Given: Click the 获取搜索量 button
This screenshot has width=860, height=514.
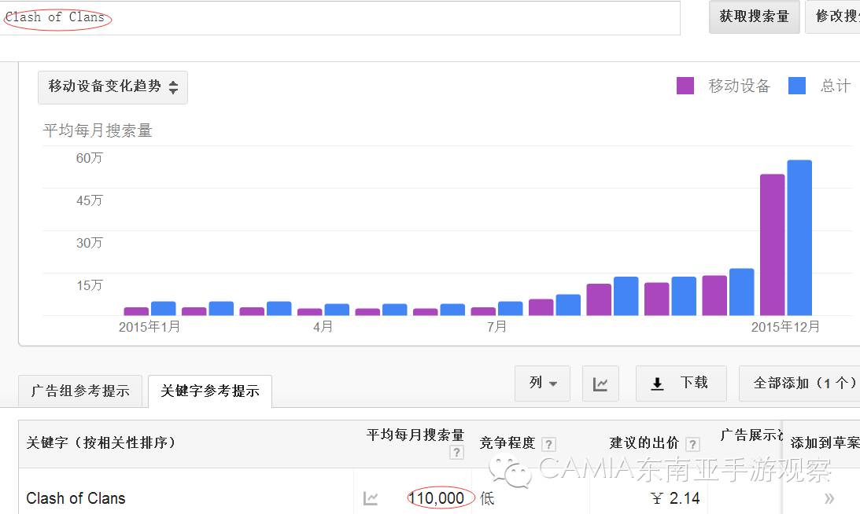Looking at the screenshot, I should coord(754,17).
